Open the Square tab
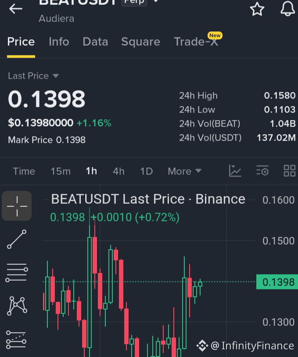Screen dimensions: 298x357 pos(140,42)
